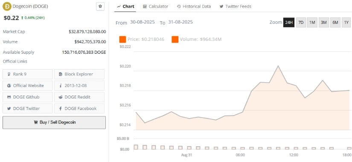Toggle the Volume series orange swatch
352x162 pixels.
pos(175,40)
